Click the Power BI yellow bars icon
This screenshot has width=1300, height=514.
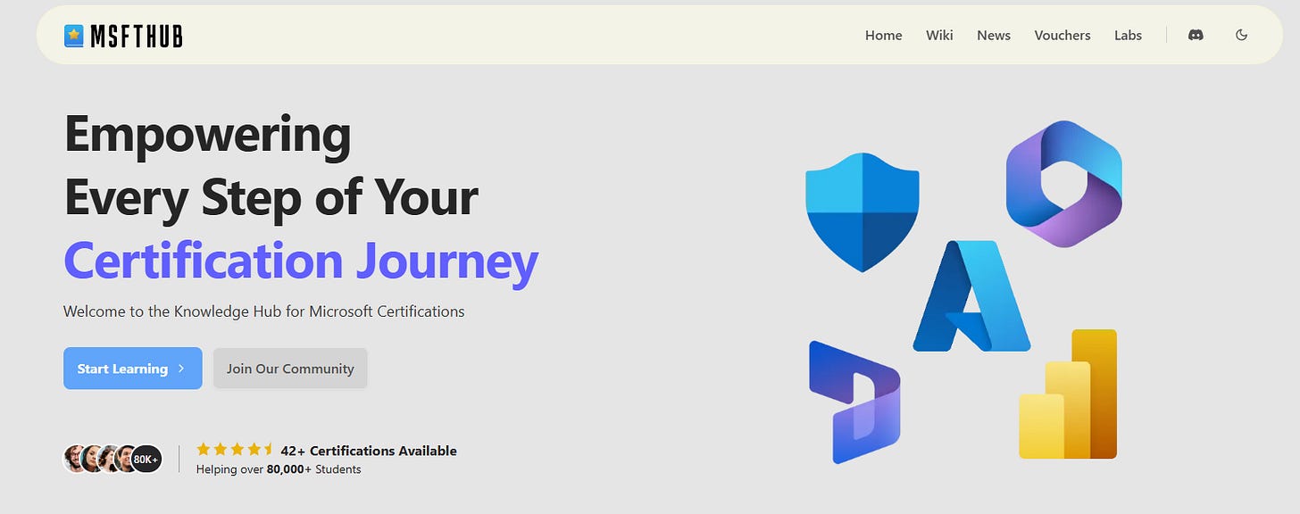(x=1068, y=394)
